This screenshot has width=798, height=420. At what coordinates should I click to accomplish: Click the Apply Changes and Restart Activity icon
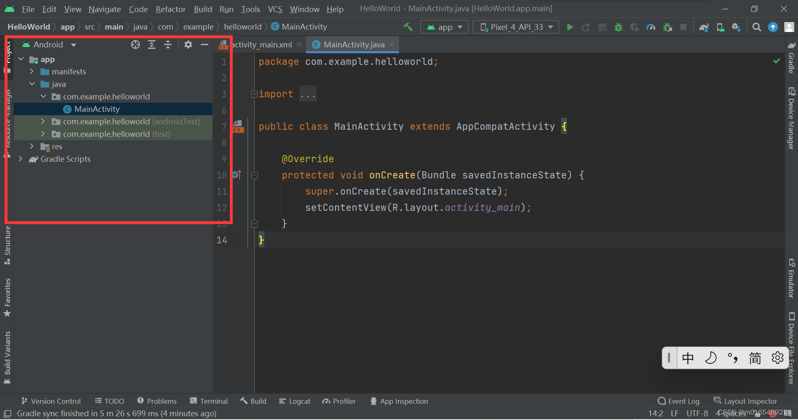[x=586, y=27]
